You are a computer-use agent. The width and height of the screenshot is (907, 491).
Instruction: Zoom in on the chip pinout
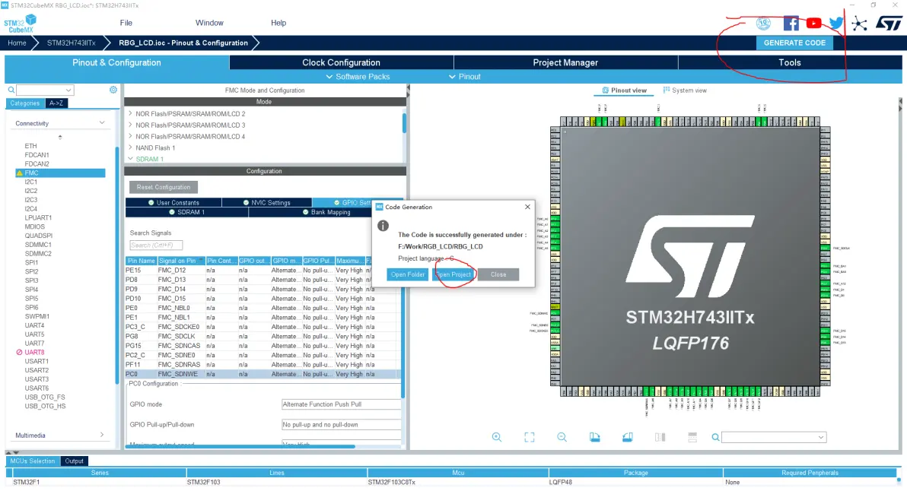coord(497,437)
